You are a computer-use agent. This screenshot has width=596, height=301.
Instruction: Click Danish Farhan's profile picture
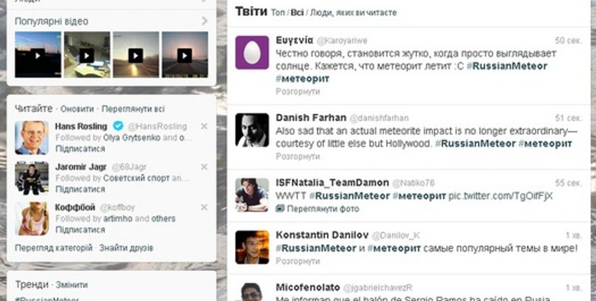(x=252, y=130)
